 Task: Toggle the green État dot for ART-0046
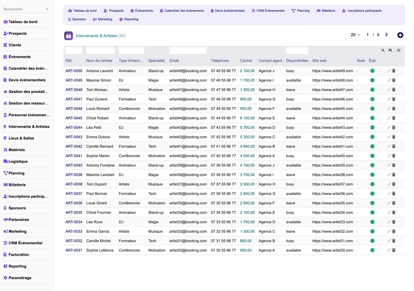coord(372,109)
